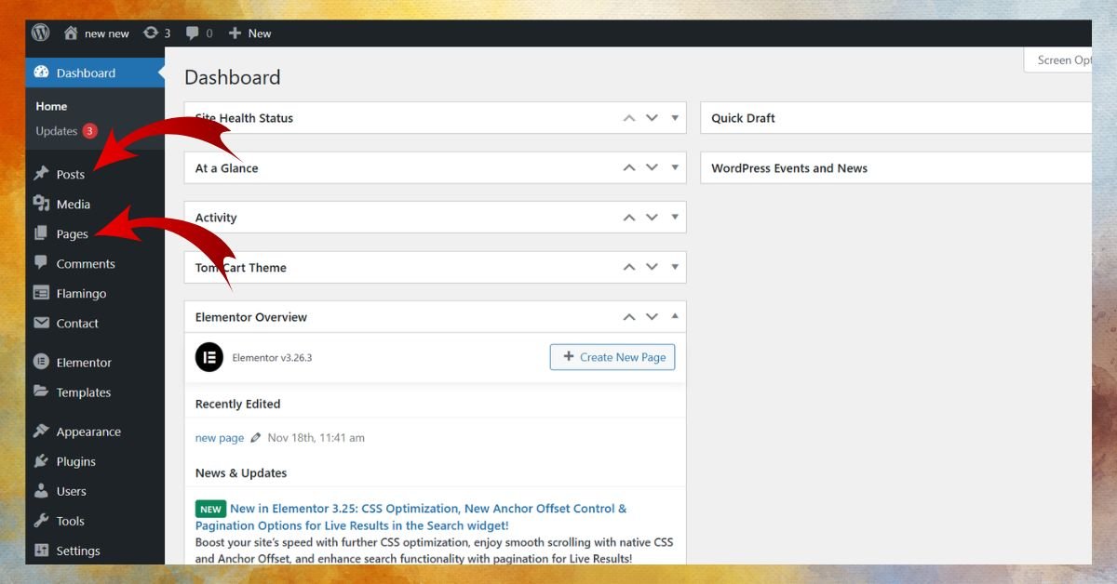The width and height of the screenshot is (1117, 584).
Task: Click the pencil edit icon beside new page
Action: (256, 438)
